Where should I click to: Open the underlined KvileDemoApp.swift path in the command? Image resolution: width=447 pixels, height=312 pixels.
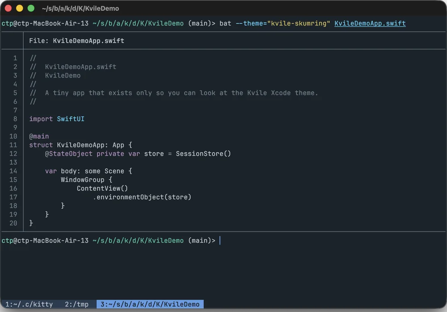coord(370,23)
